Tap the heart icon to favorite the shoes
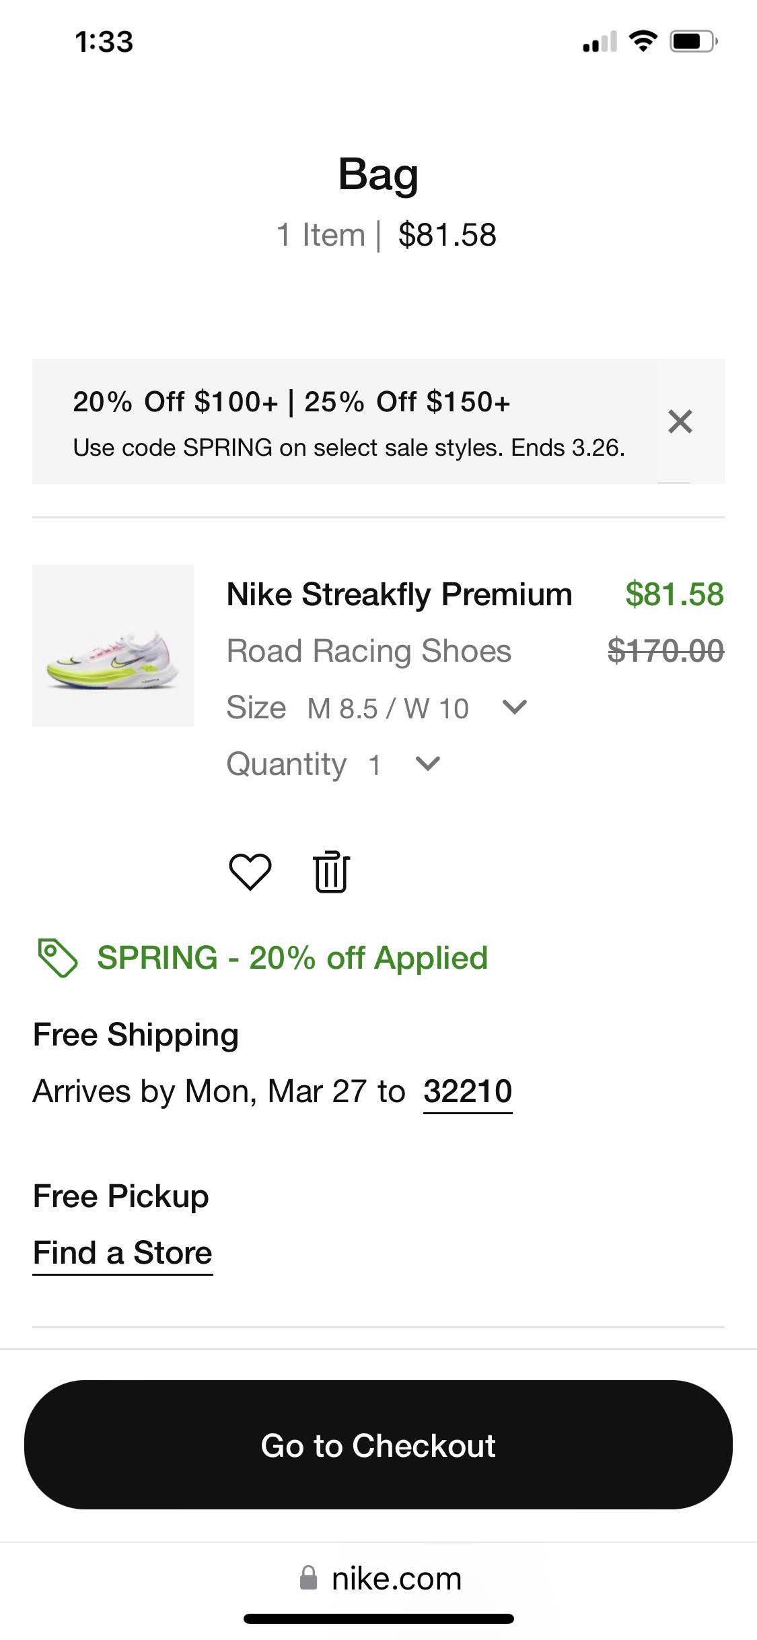 point(250,872)
